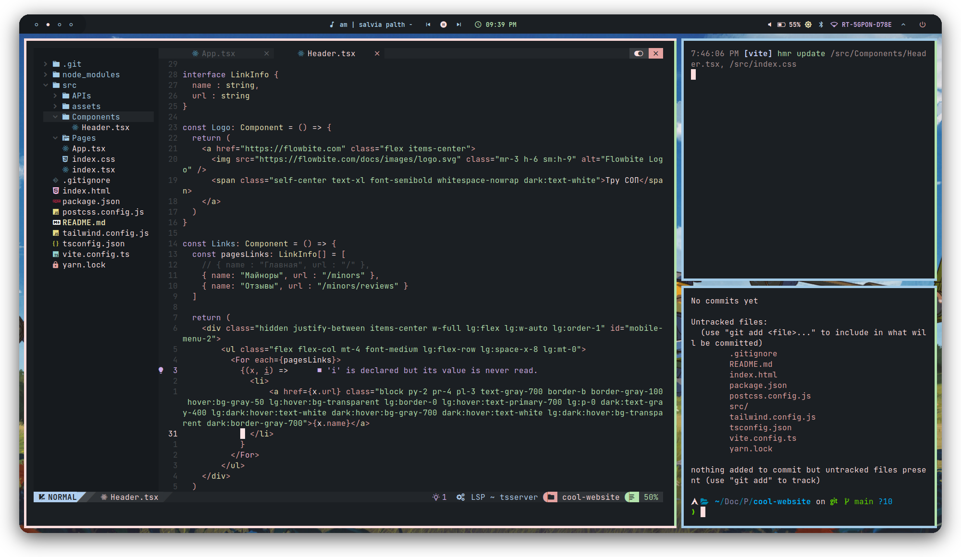Click the lightbulb code action icon

point(161,370)
